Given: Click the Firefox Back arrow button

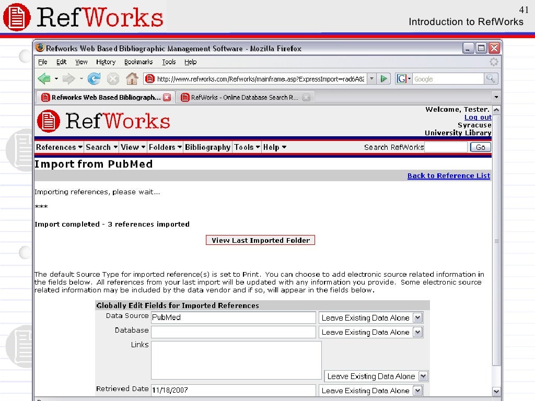Looking at the screenshot, I should click(x=44, y=79).
